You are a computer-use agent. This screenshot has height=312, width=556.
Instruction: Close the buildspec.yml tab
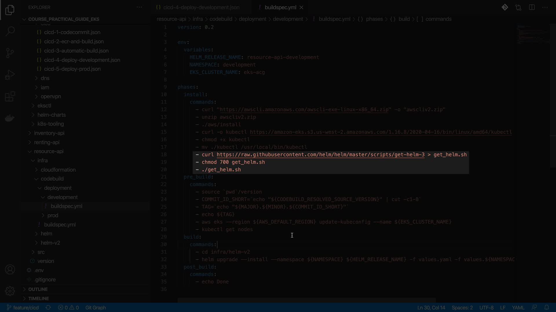click(301, 8)
